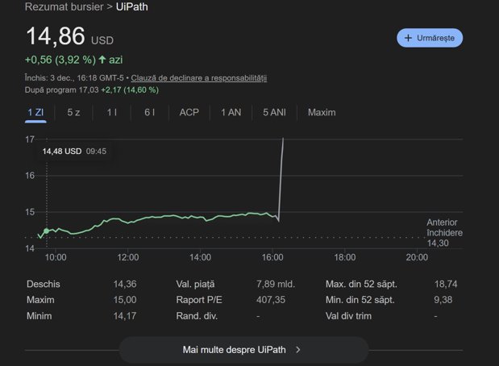Click the chevron arrow in Mai multe despre UiPath

tap(298, 350)
